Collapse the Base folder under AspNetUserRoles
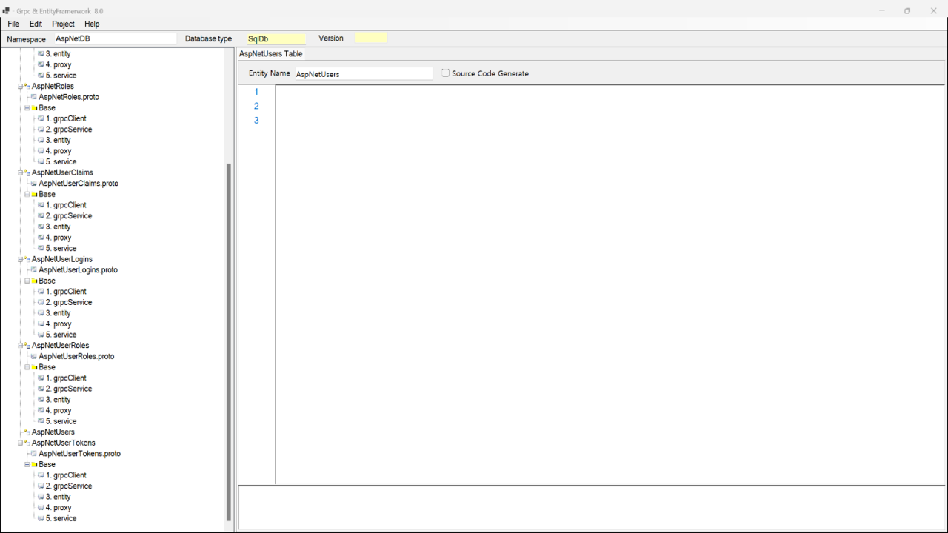Image resolution: width=948 pixels, height=533 pixels. [27, 368]
